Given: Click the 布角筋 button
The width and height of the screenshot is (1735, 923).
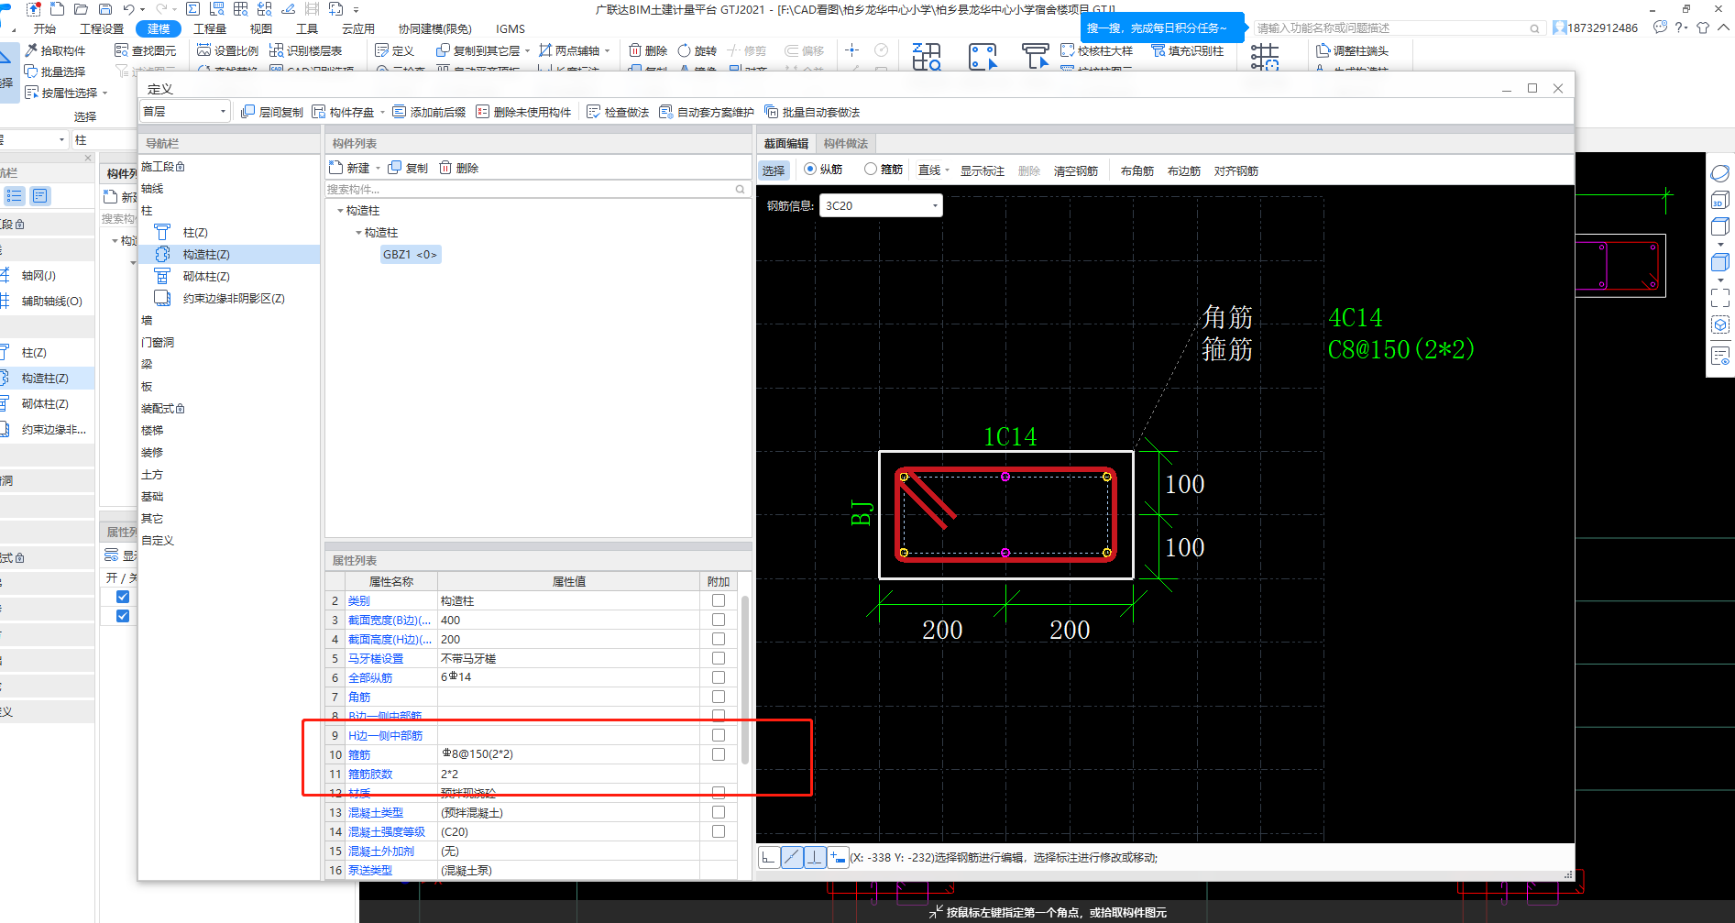Looking at the screenshot, I should pyautogui.click(x=1137, y=170).
